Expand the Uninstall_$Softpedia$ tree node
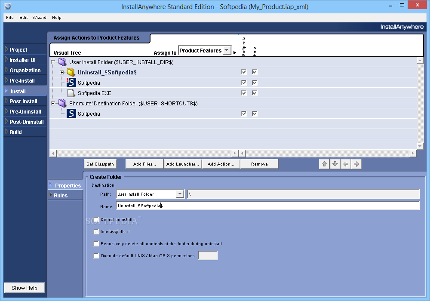430x301 pixels. (x=61, y=73)
